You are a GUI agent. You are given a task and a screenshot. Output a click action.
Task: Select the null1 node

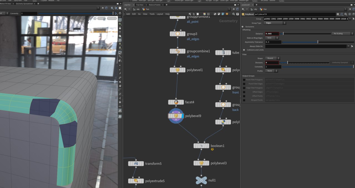[201, 180]
